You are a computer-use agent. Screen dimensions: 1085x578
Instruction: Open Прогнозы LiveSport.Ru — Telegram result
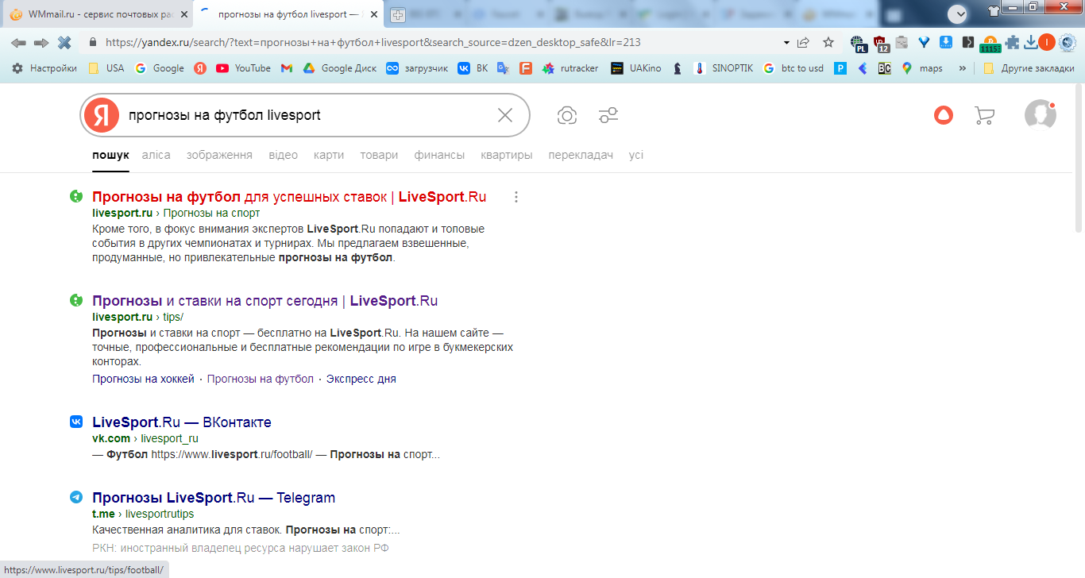pos(214,498)
